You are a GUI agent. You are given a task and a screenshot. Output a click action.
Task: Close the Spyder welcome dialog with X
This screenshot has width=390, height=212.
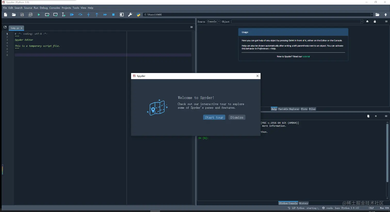pos(257,76)
